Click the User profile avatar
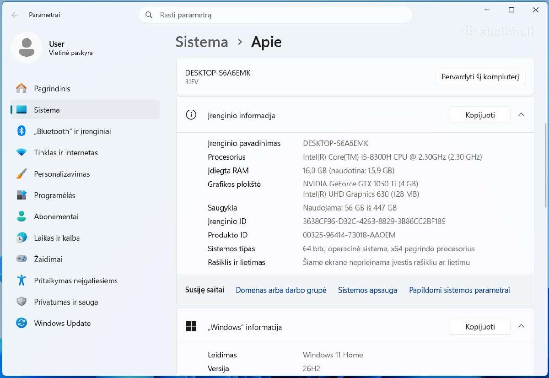The width and height of the screenshot is (549, 378). coord(27,48)
